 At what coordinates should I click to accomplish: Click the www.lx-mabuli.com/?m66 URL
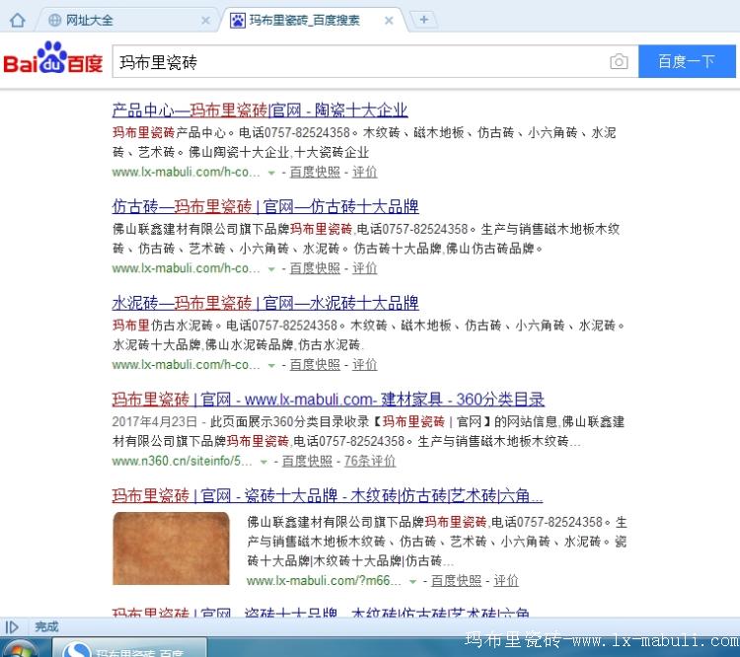(324, 581)
